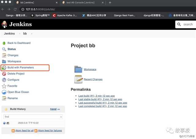196x139 pixels.
Task: Click the RSS icon for Atom feed for all
Action: coord(13,131)
